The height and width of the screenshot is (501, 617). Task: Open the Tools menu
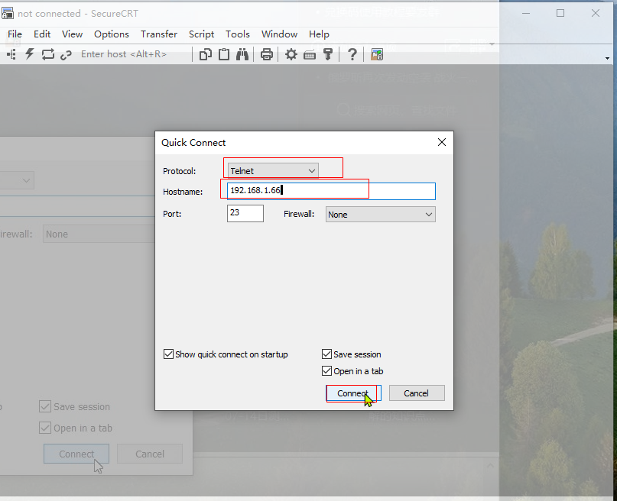tap(238, 34)
